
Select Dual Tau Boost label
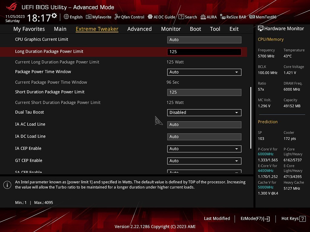click(29, 112)
